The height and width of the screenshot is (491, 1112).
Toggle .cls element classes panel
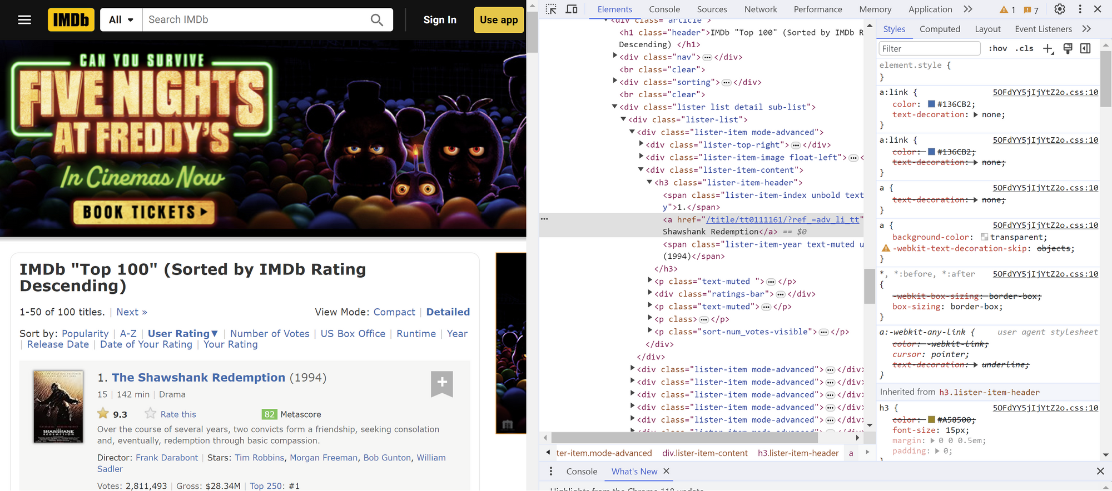[x=1024, y=48]
